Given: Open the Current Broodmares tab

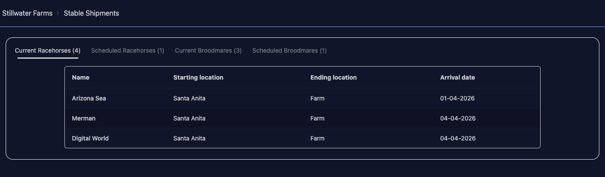Looking at the screenshot, I should (208, 50).
